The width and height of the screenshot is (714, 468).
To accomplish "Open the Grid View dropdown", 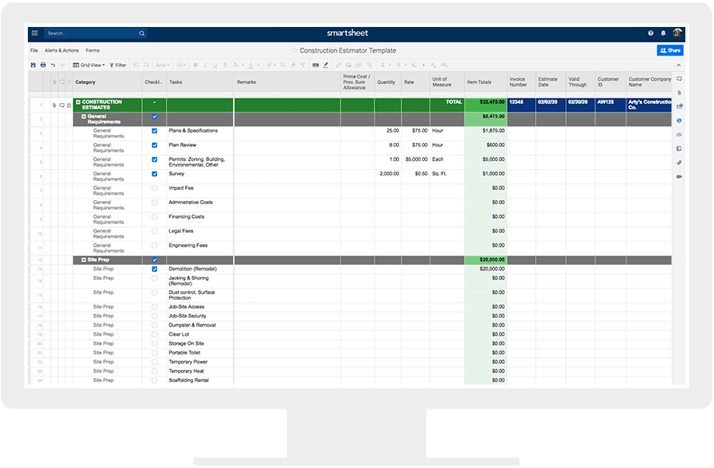I will 88,65.
